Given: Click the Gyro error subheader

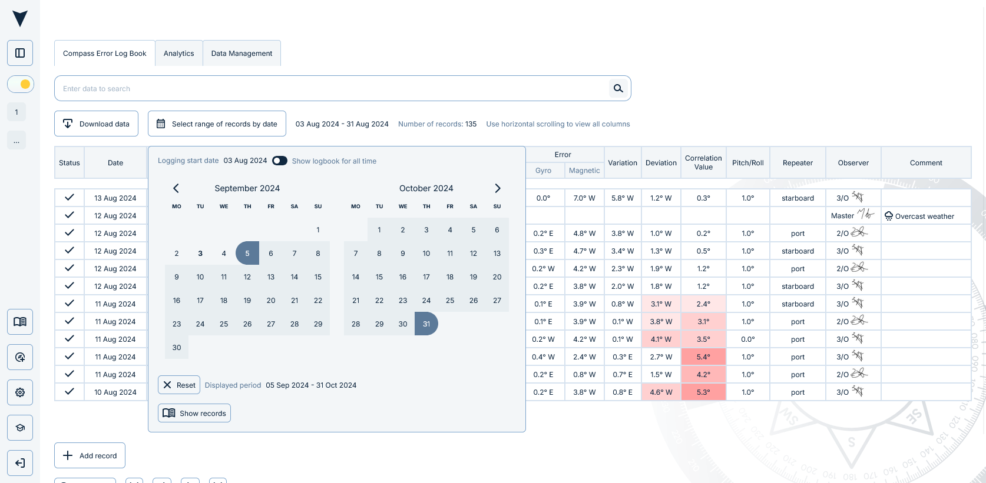Looking at the screenshot, I should [x=543, y=170].
